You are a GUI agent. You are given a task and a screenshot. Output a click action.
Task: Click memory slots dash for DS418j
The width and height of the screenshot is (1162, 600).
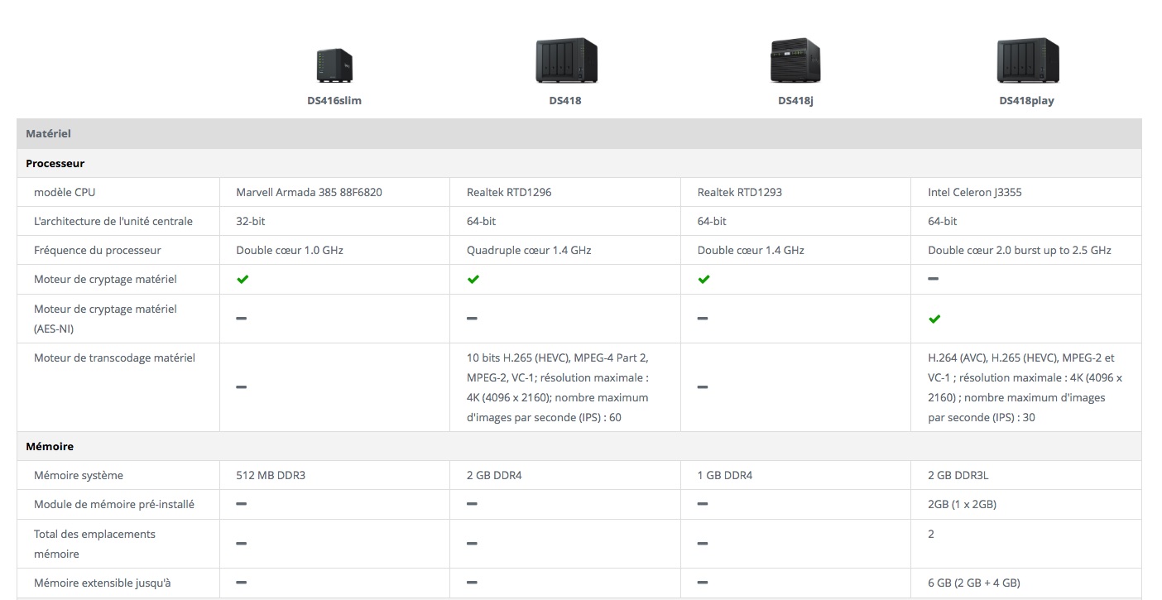coord(703,544)
